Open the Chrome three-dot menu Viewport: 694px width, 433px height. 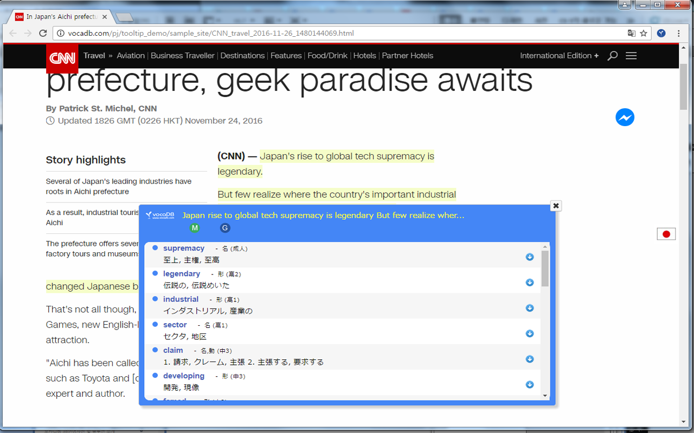[x=679, y=33]
